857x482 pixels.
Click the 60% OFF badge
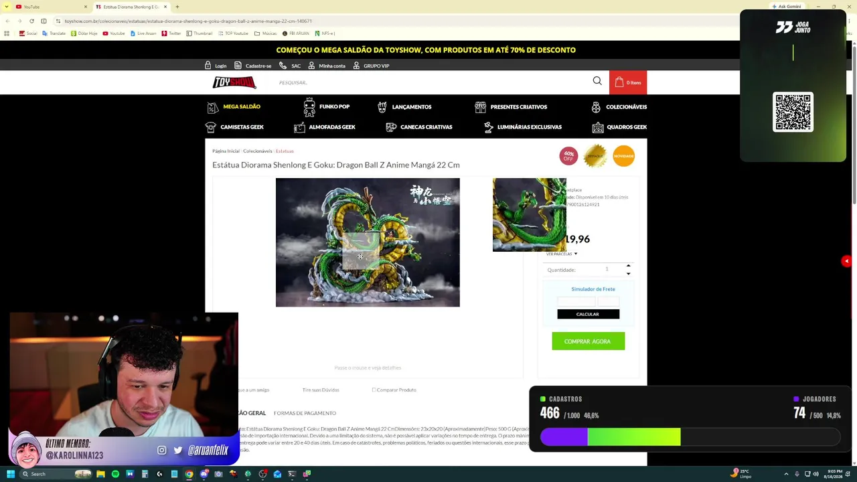tap(568, 156)
